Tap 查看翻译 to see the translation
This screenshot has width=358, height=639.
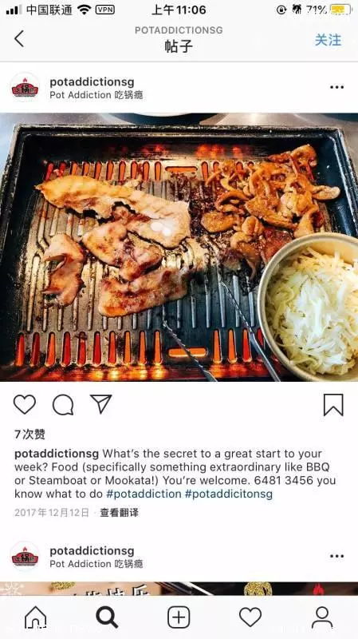(x=119, y=513)
